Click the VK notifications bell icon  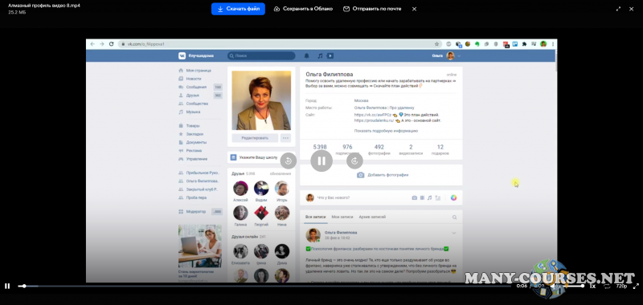(306, 56)
